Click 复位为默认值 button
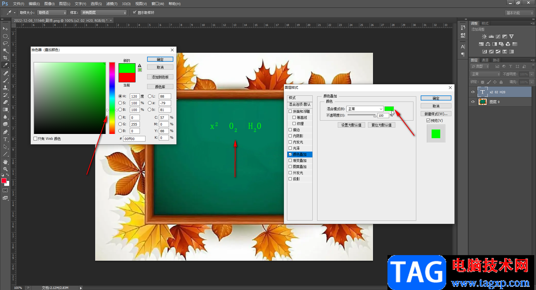Viewport: 536px width, 290px height. 381,125
